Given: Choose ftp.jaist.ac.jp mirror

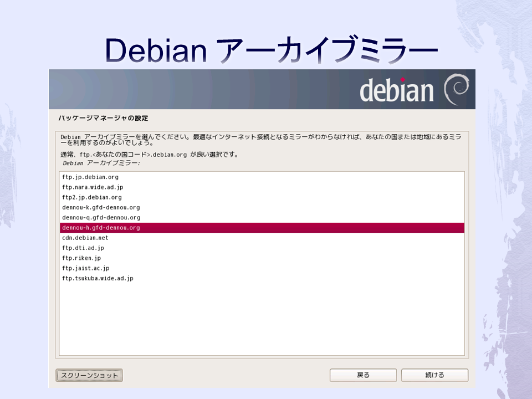Looking at the screenshot, I should tap(262, 268).
